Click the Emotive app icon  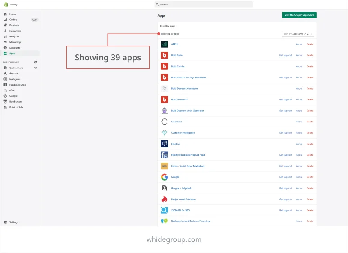[164, 144]
